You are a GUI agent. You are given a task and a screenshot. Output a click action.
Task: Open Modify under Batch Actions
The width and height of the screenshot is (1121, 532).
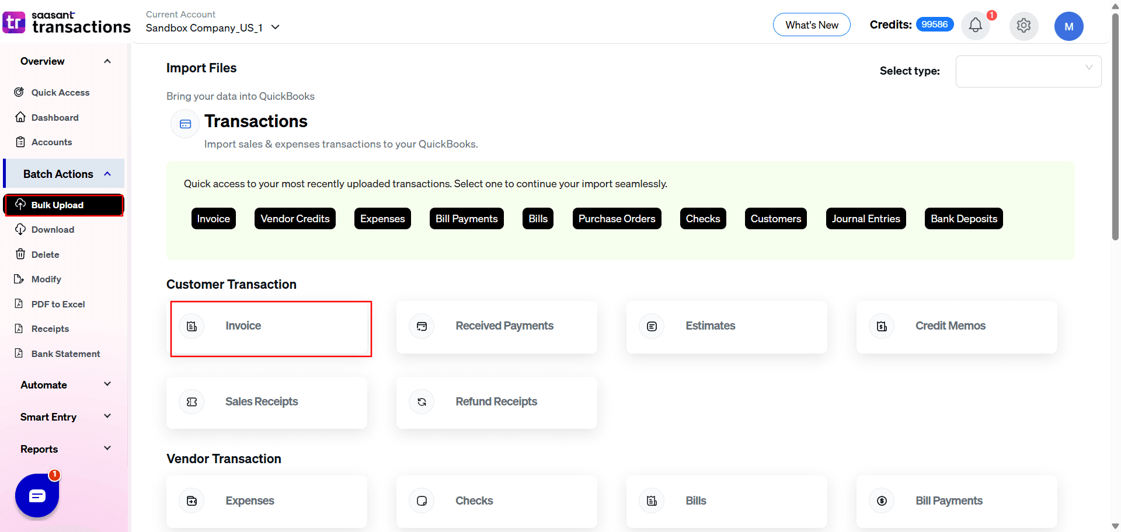[x=46, y=279]
